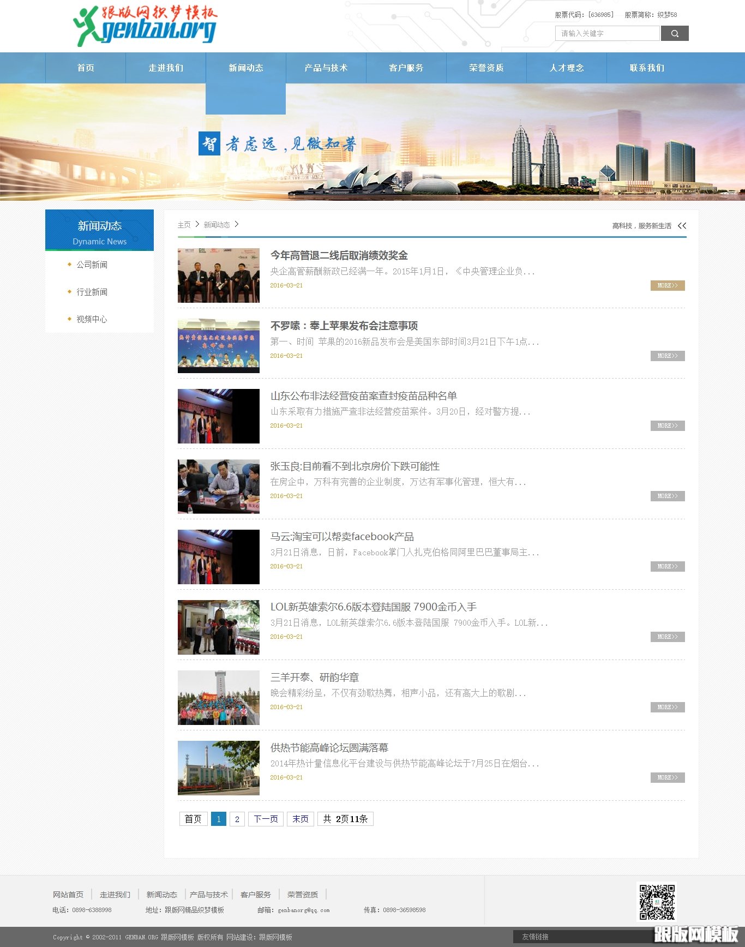Screen dimensions: 745x947
Task: Click MORE button for 山东疫苗 article
Action: (x=668, y=425)
